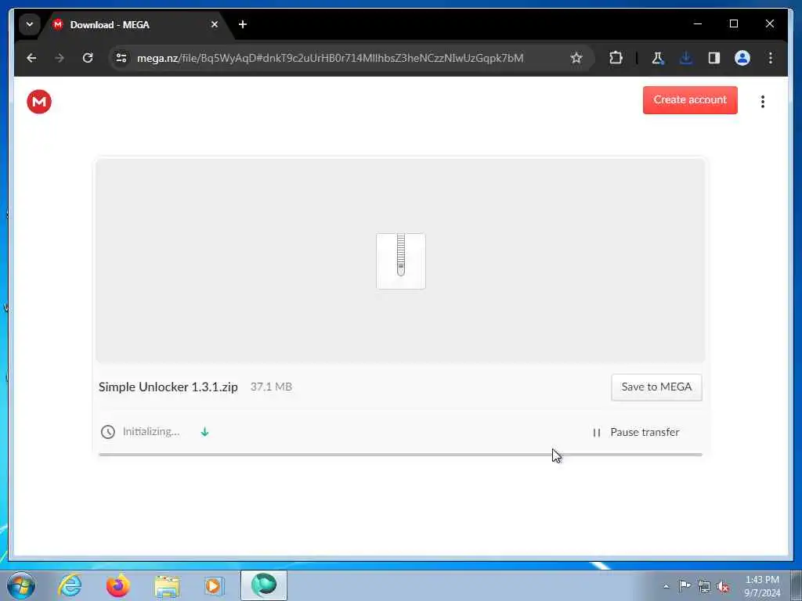
Task: Click the download progress bar
Action: coord(400,455)
